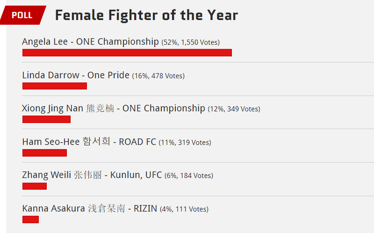Click the red POLL badge
Screen dimensions: 374x233
click(23, 15)
